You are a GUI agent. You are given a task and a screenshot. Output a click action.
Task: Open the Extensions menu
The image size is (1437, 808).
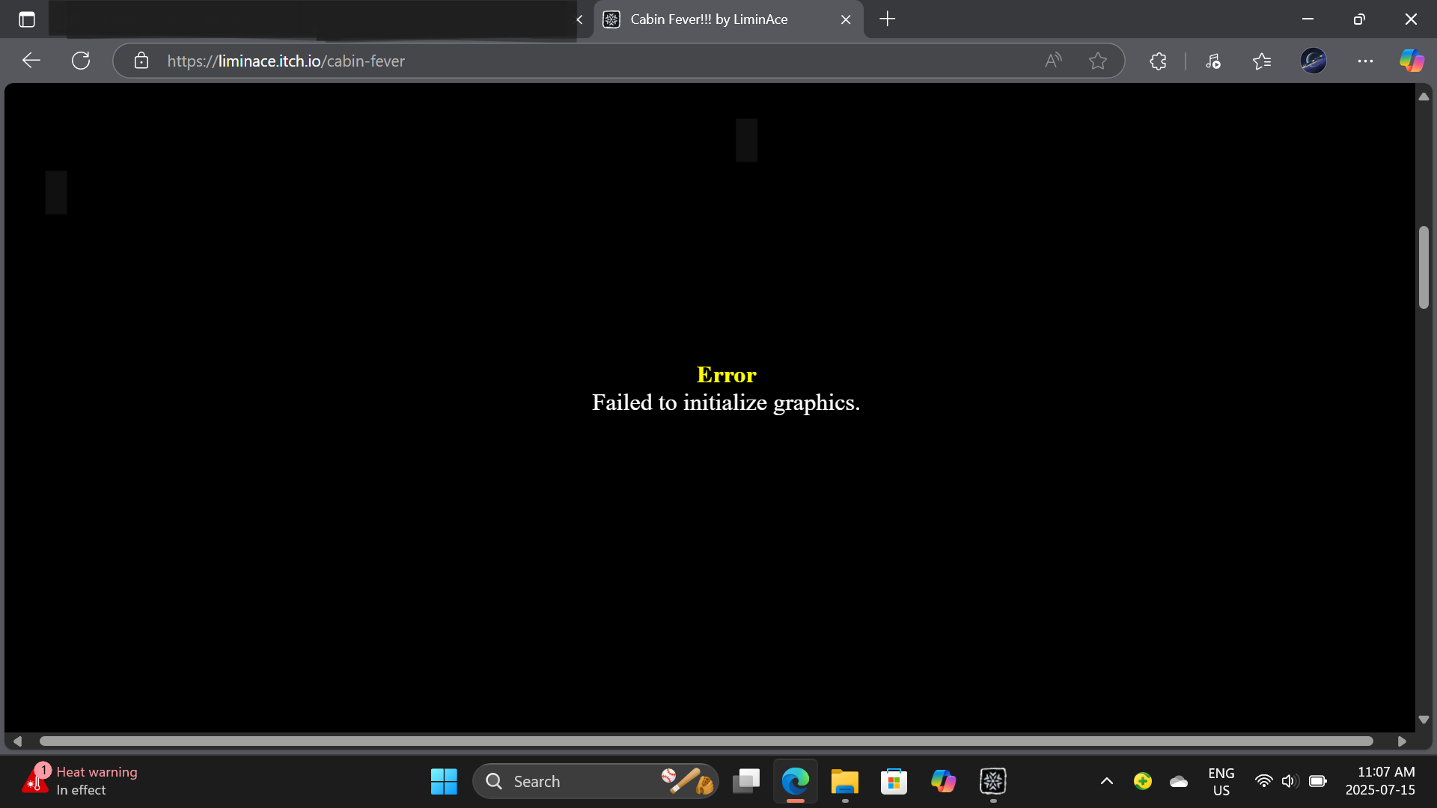1158,61
